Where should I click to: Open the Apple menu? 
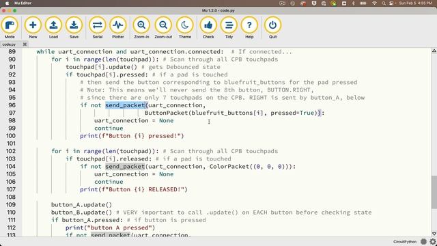[x=7, y=3]
